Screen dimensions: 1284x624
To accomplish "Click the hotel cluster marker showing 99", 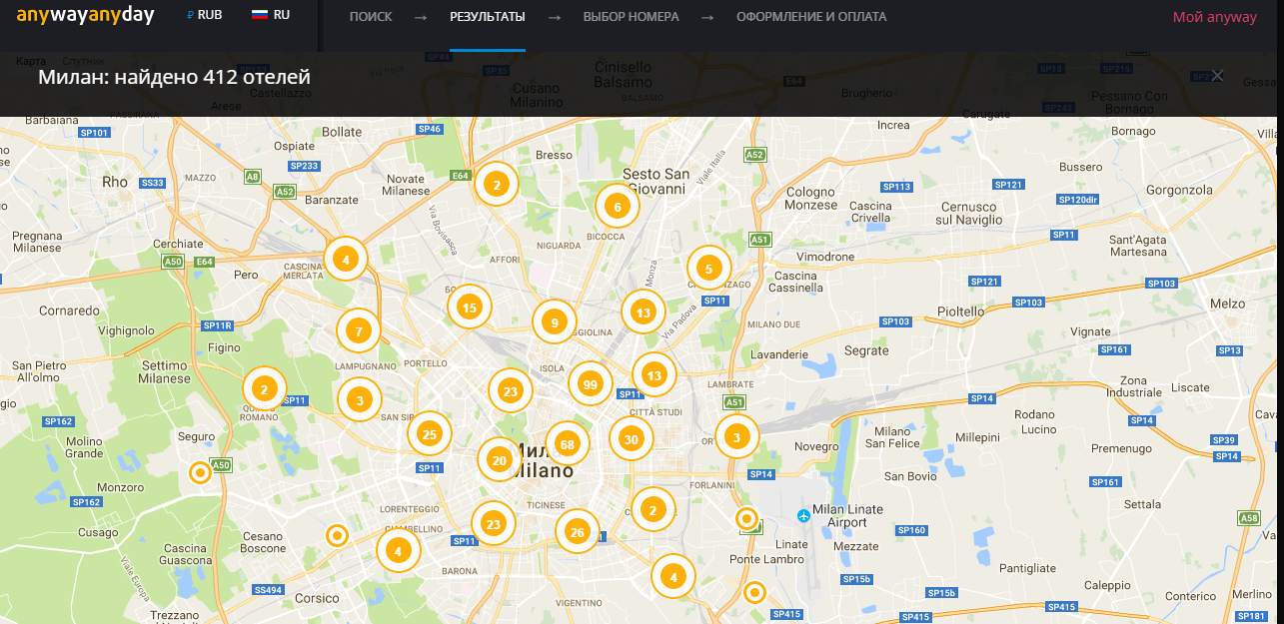I will 590,384.
